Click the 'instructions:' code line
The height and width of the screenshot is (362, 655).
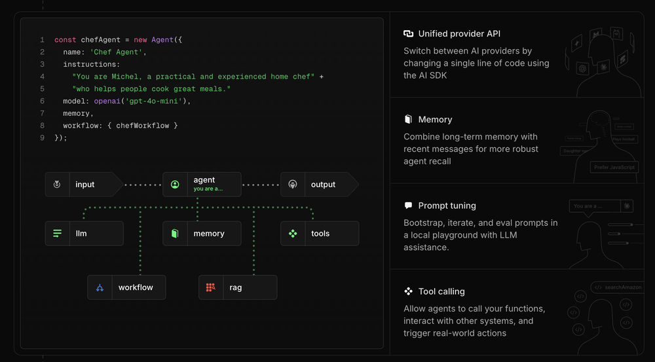92,64
